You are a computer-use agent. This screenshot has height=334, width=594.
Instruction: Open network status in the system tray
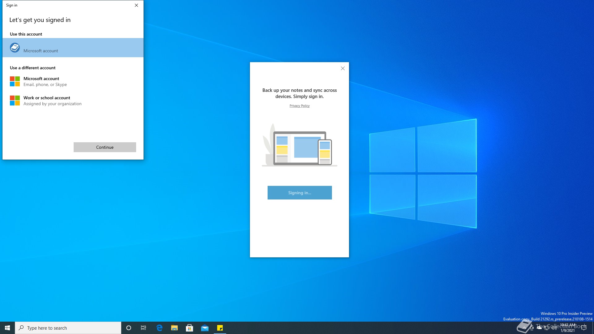coord(547,328)
